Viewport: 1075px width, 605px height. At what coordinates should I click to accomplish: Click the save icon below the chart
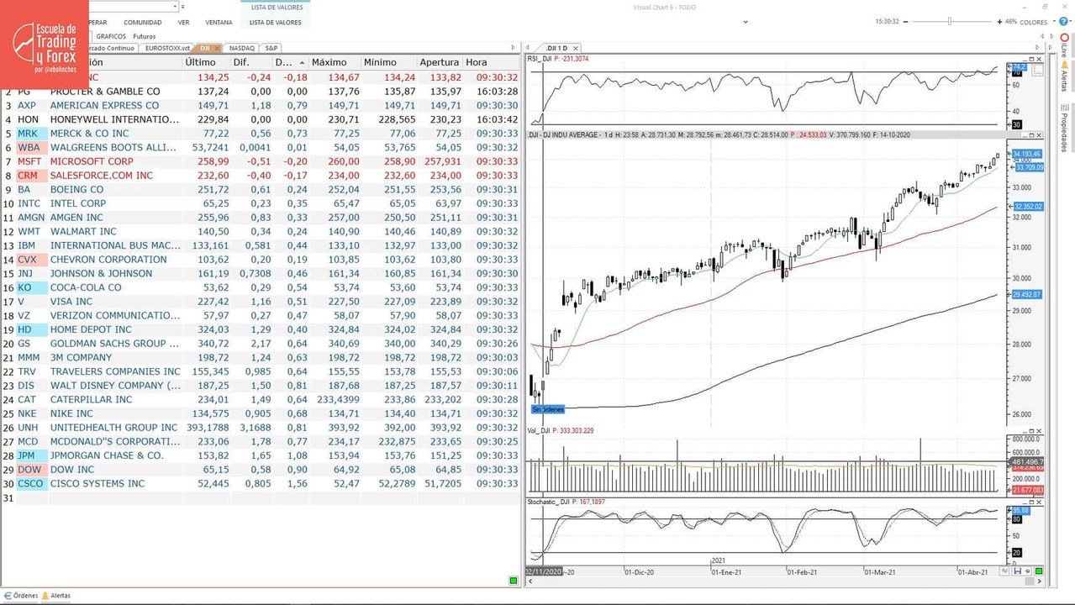pyautogui.click(x=1018, y=571)
